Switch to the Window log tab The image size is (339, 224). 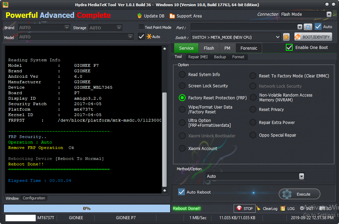(12, 198)
